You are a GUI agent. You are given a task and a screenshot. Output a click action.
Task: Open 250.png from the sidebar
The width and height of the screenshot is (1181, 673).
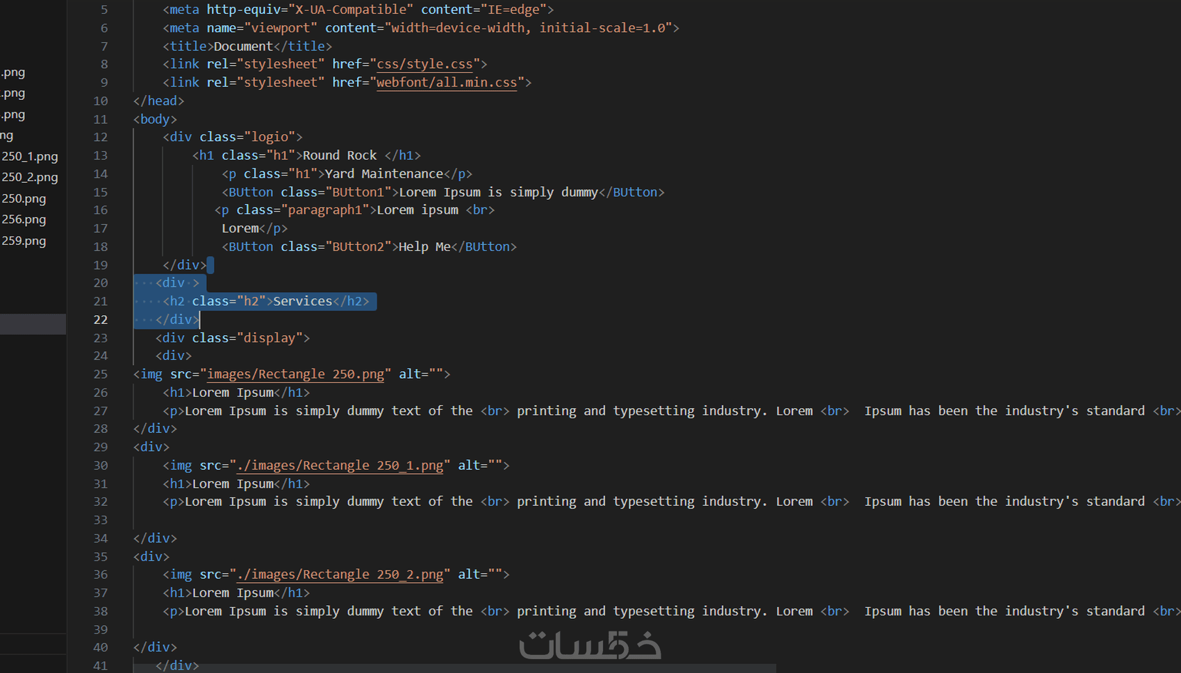pos(24,198)
